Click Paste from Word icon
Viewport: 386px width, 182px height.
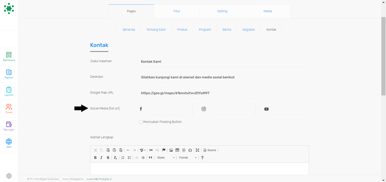click(121, 150)
